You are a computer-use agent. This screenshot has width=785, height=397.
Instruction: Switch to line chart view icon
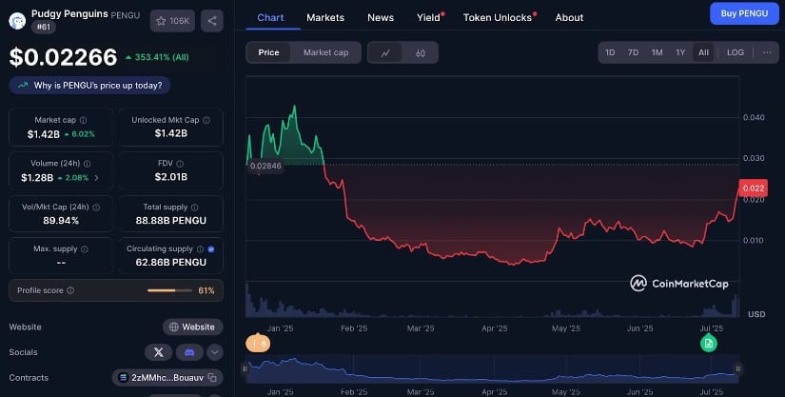pos(385,53)
